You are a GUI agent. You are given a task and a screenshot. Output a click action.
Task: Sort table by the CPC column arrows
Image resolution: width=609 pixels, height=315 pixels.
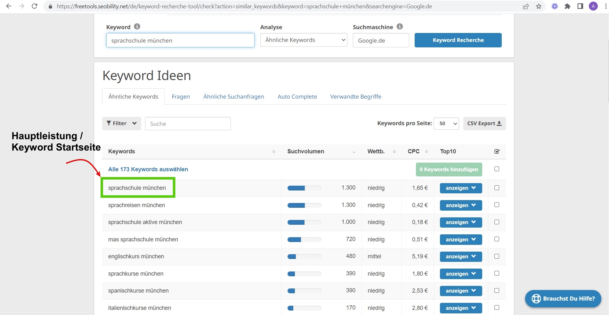pyautogui.click(x=426, y=151)
